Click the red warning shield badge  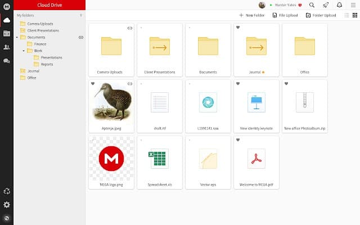coord(300,5)
